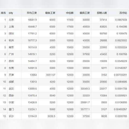
Task: Click percentage value 0.00493267
Action: click(120, 109)
